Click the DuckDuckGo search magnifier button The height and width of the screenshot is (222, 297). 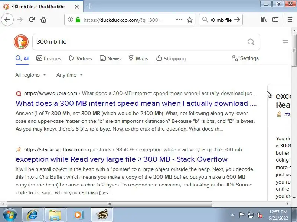251,42
